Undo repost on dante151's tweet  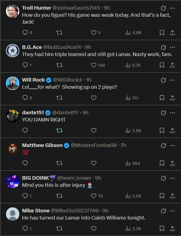click(x=59, y=131)
